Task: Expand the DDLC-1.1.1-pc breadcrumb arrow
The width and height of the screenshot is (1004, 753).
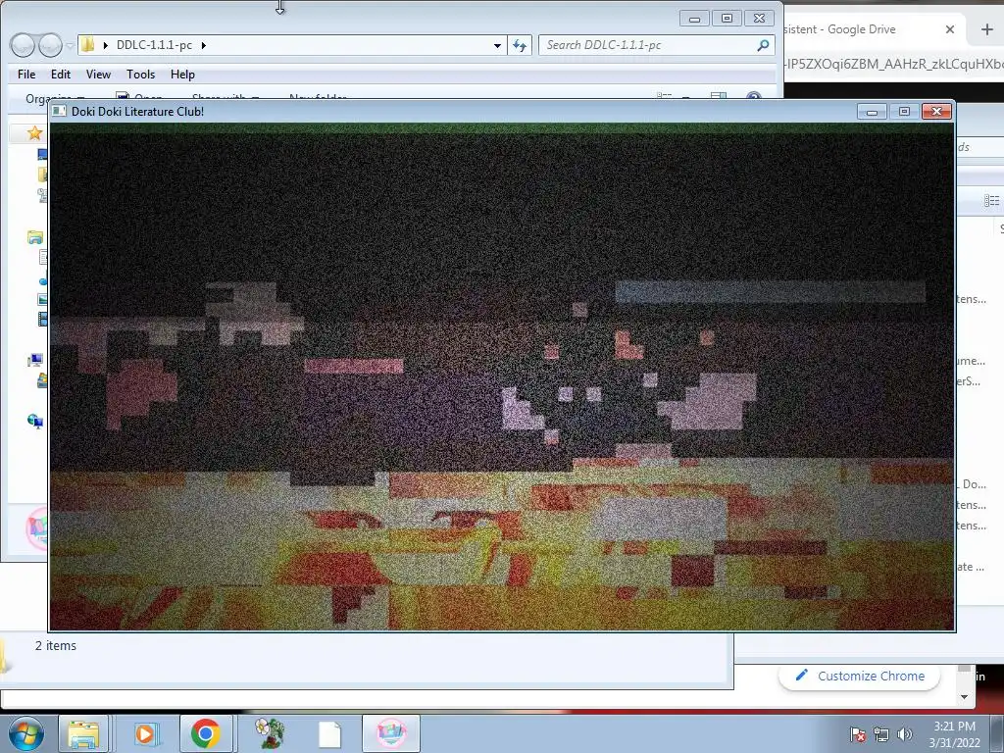Action: [204, 45]
